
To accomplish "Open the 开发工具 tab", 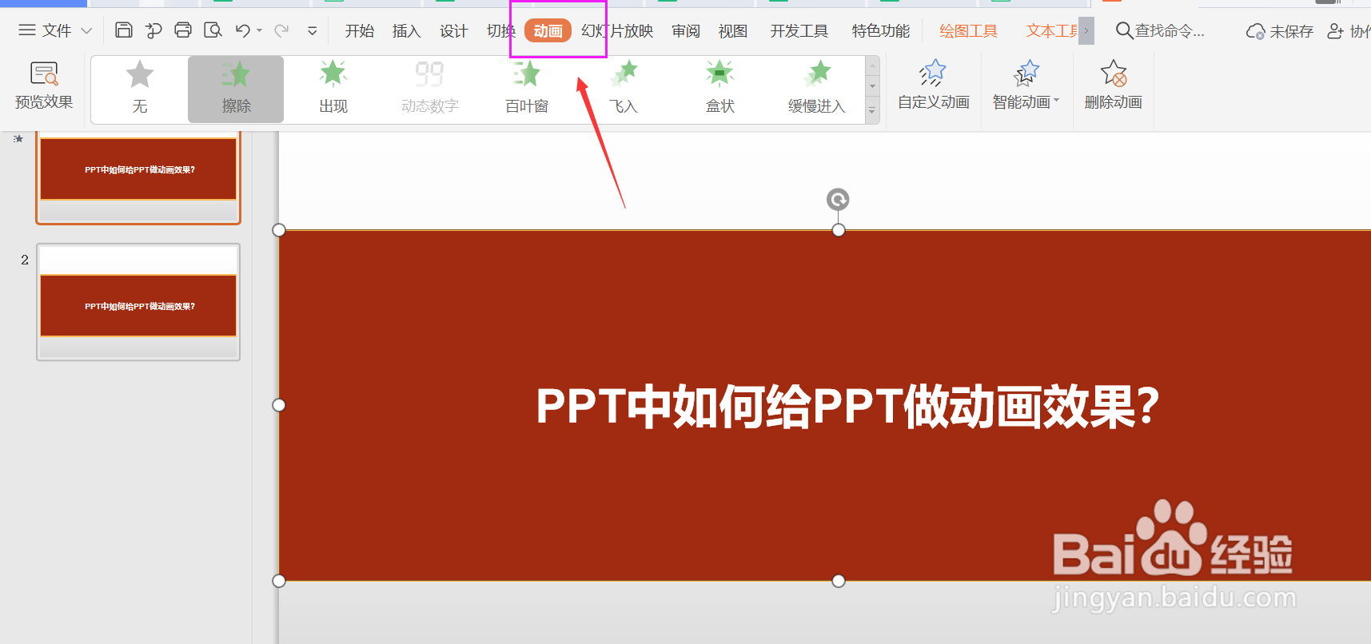I will 799,31.
